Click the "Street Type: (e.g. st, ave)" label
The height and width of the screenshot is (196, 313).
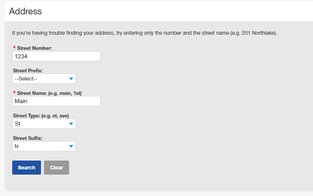[41, 115]
